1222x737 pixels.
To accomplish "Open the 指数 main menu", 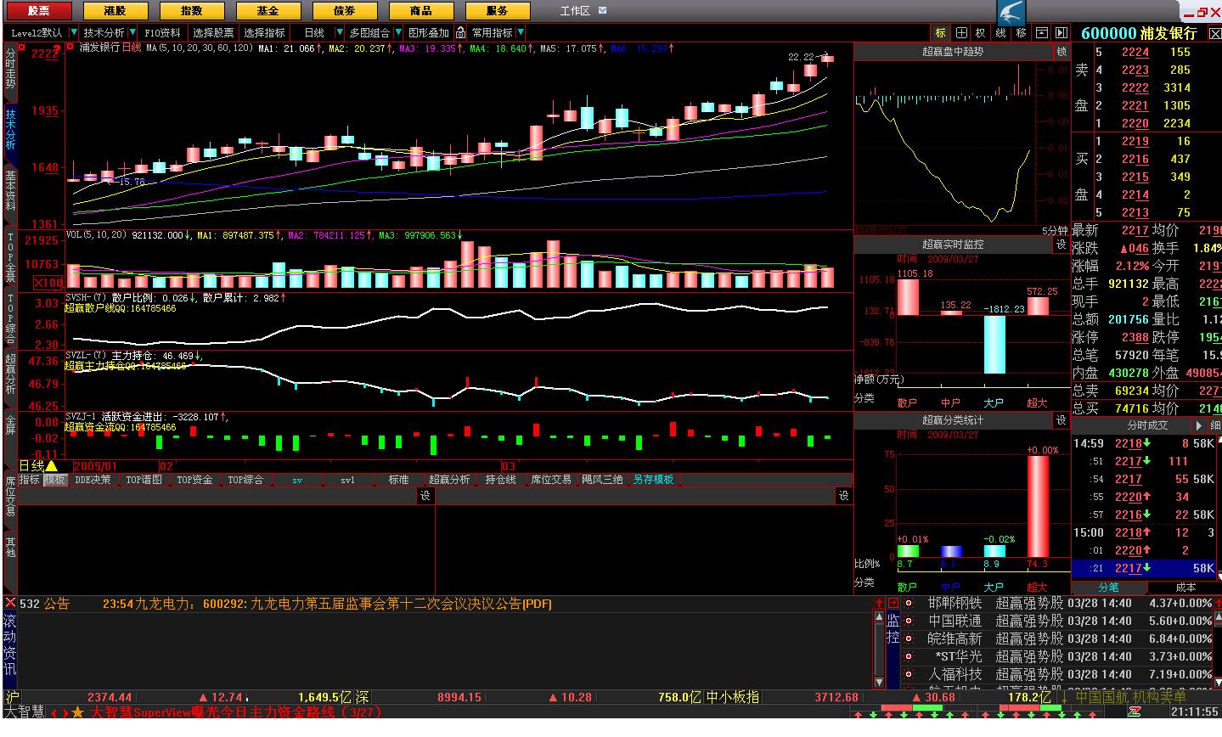I will (x=192, y=11).
